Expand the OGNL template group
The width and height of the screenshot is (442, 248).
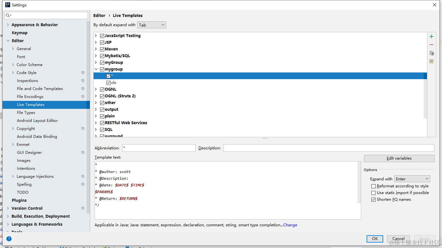(96, 89)
